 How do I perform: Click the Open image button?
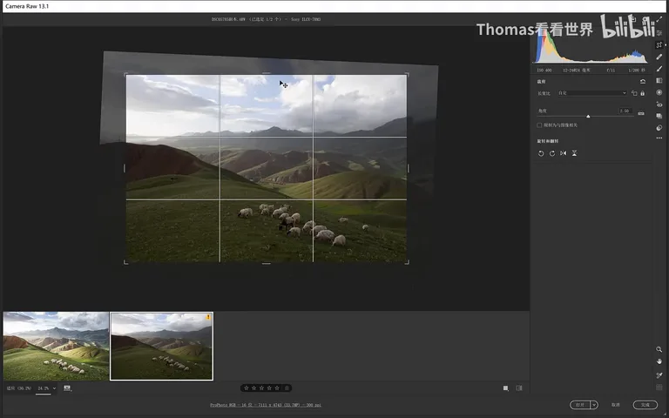[x=580, y=405]
